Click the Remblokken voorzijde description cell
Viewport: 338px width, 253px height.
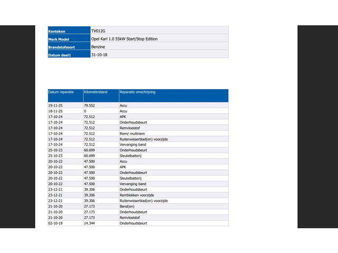[x=137, y=195]
